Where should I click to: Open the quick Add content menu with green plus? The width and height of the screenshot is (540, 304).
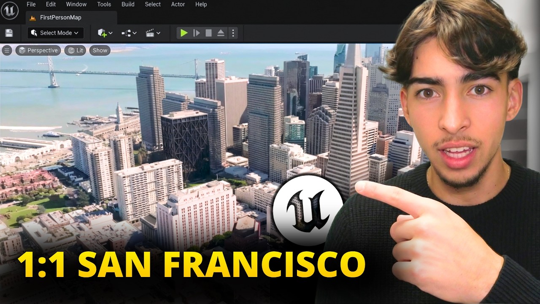click(105, 33)
